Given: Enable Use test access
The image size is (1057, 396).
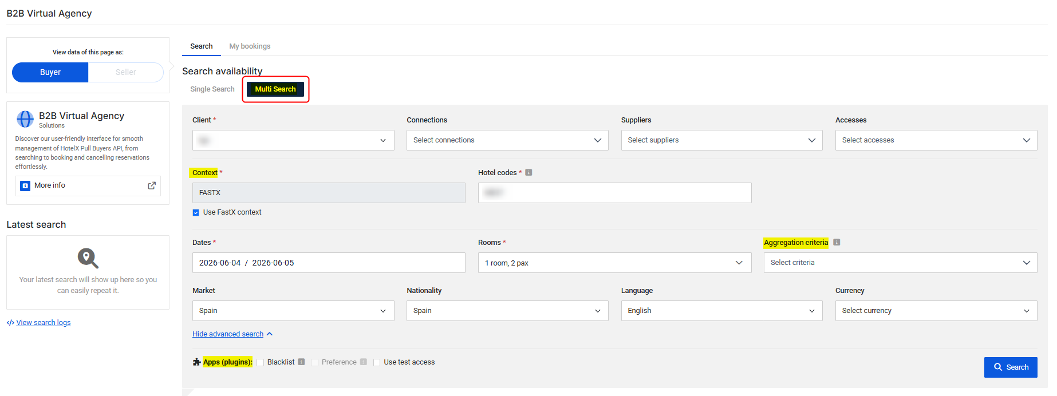Looking at the screenshot, I should (x=377, y=362).
